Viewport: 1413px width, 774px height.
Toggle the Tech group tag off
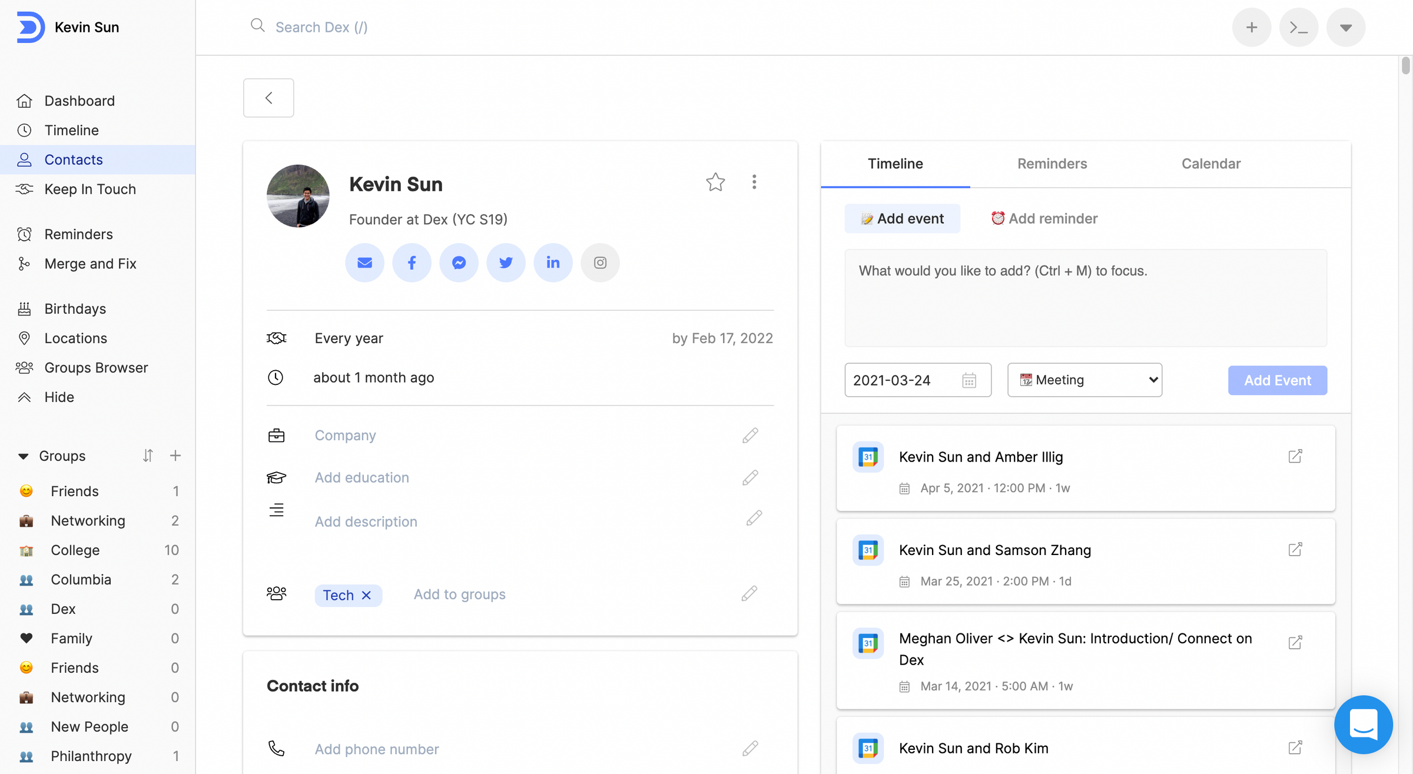click(368, 595)
